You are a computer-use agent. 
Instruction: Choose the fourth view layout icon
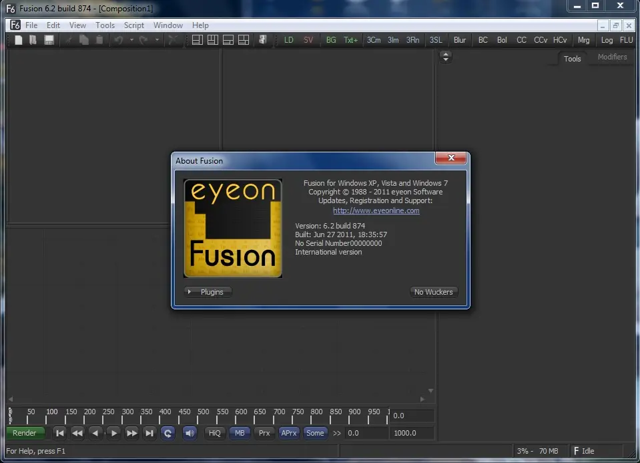pyautogui.click(x=244, y=40)
